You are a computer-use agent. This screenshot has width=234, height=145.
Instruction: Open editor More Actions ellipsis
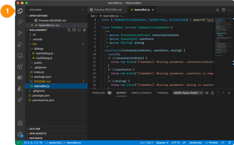click(x=229, y=10)
